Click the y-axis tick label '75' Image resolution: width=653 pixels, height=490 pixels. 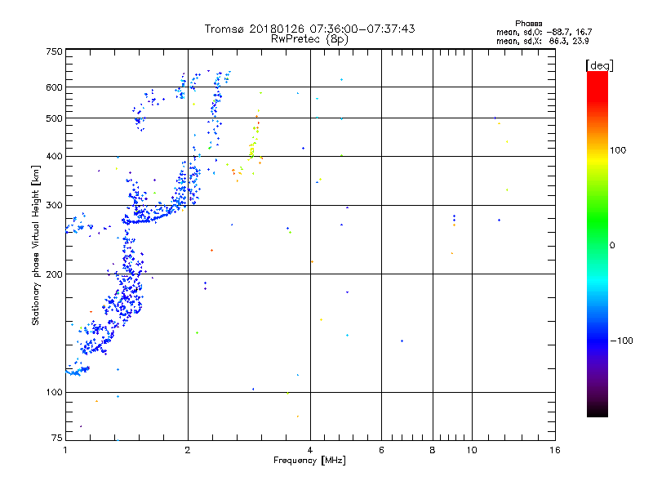(x=57, y=438)
